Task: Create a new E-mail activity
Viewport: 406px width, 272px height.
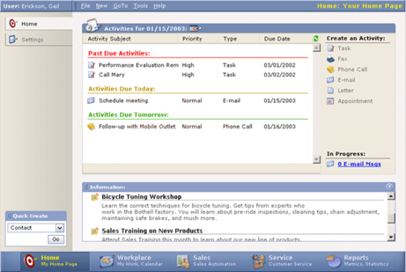Action: (331, 80)
